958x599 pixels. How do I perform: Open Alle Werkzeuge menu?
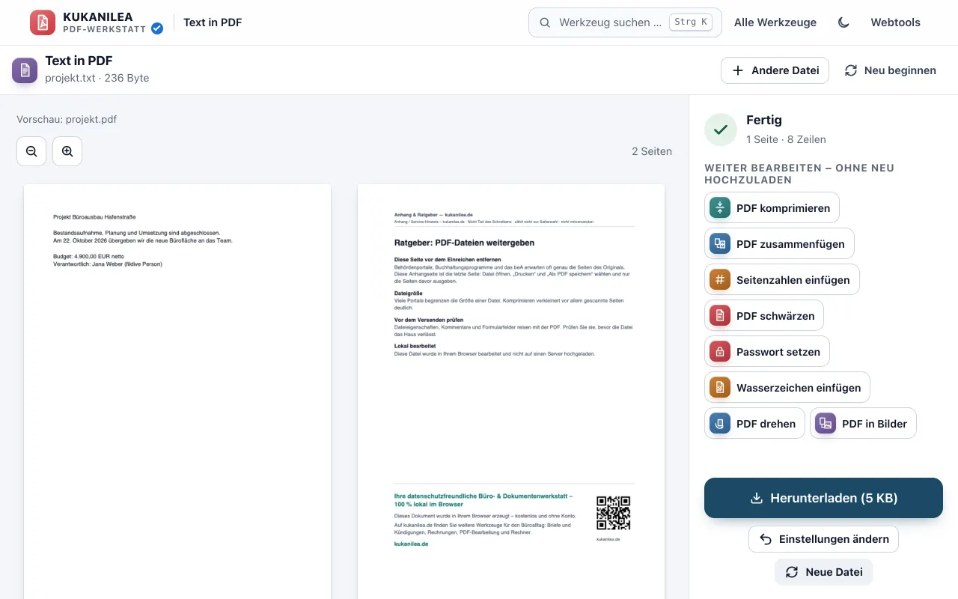point(775,22)
